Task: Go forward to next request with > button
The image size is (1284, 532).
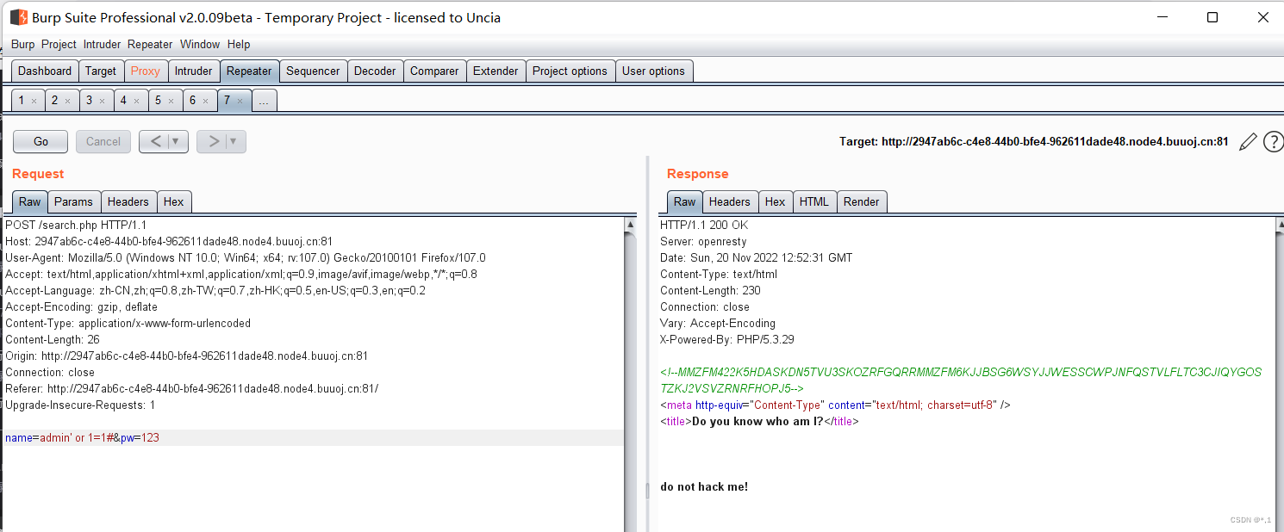Action: (214, 141)
